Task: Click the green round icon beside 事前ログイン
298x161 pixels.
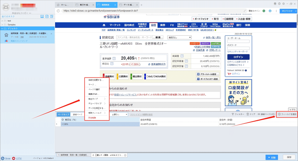Action: tap(264, 11)
